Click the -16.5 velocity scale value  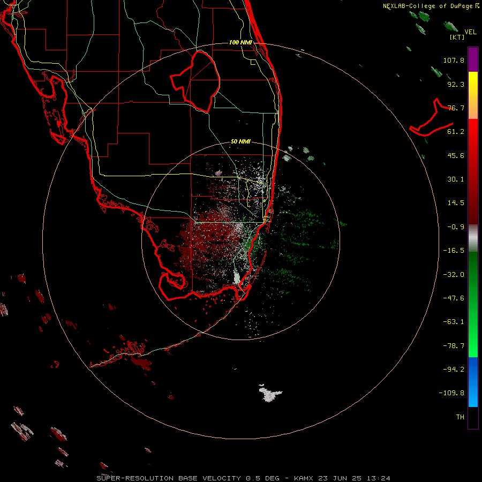click(x=454, y=251)
